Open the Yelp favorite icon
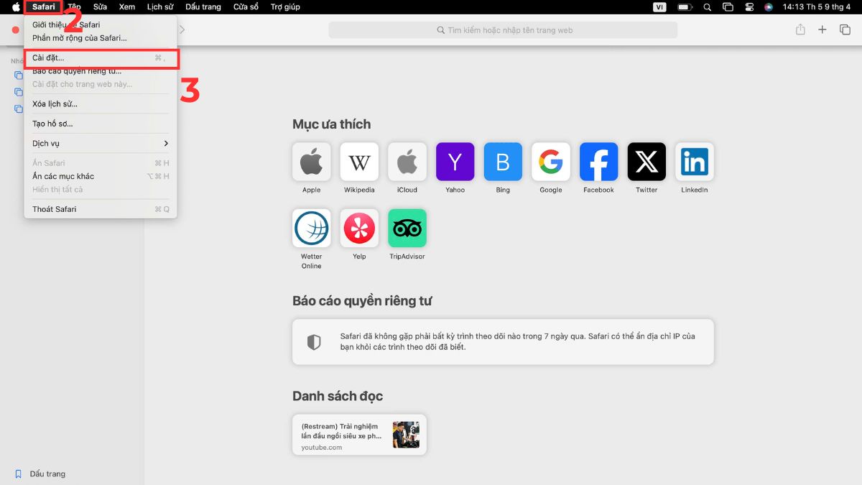Screen dimensions: 862x485 pyautogui.click(x=359, y=228)
